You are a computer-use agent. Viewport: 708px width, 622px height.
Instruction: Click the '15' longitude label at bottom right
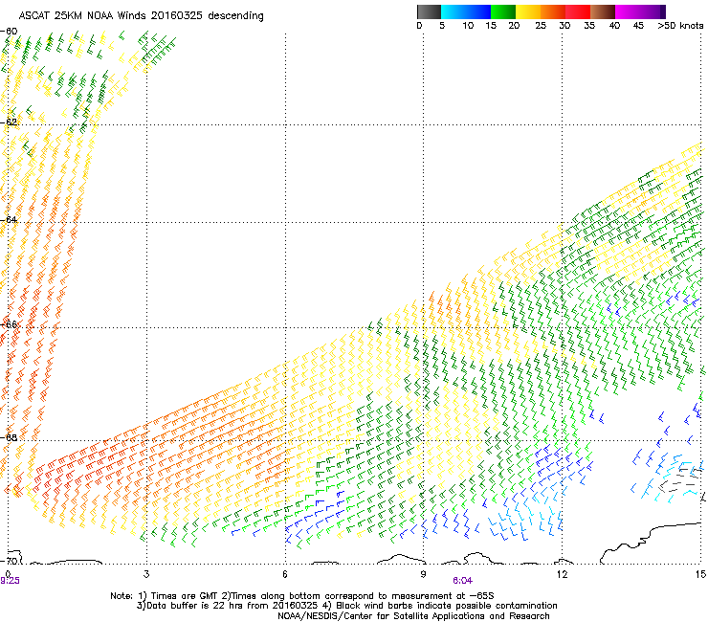[x=700, y=574]
